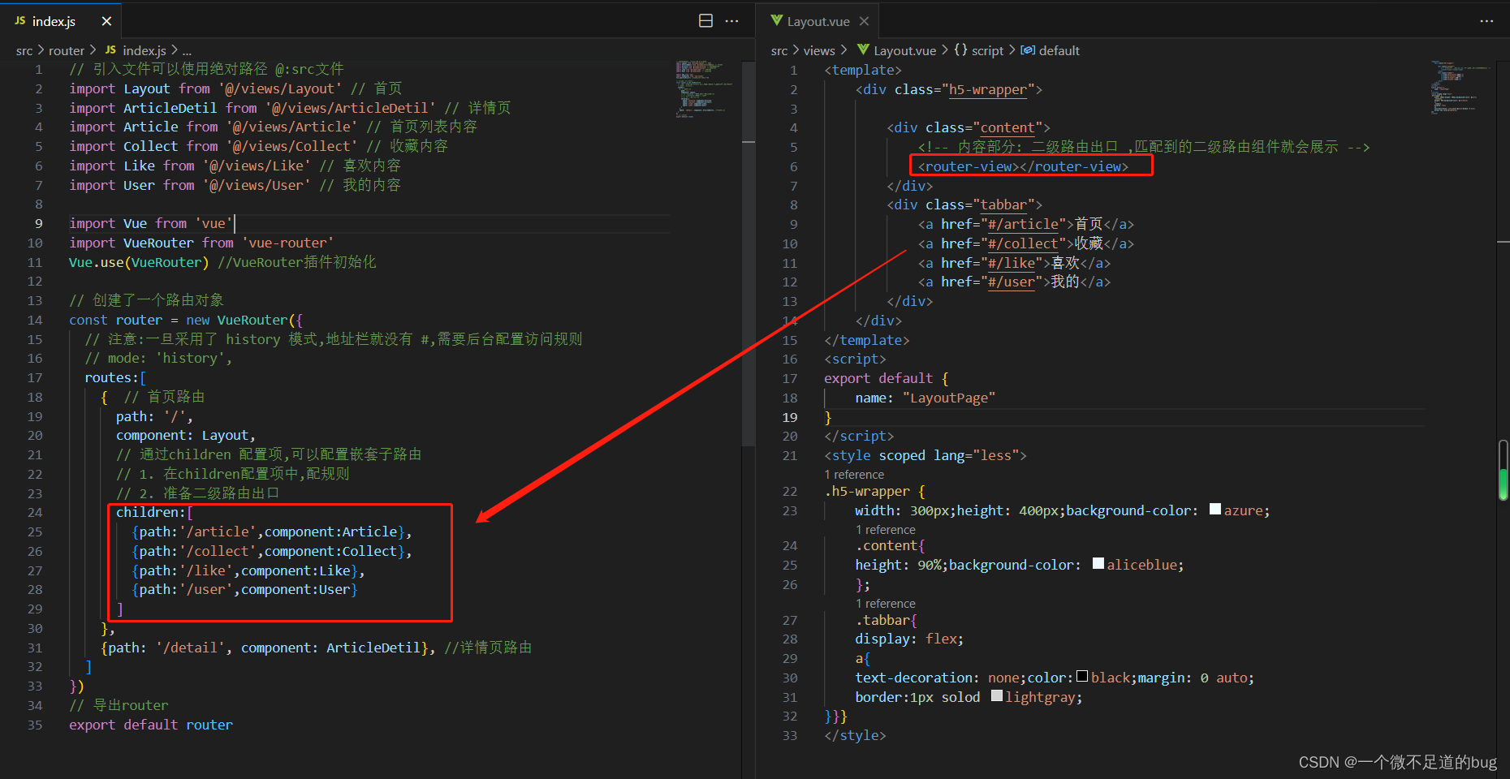The width and height of the screenshot is (1510, 779).
Task: Split the index.js editor pane
Action: [706, 21]
